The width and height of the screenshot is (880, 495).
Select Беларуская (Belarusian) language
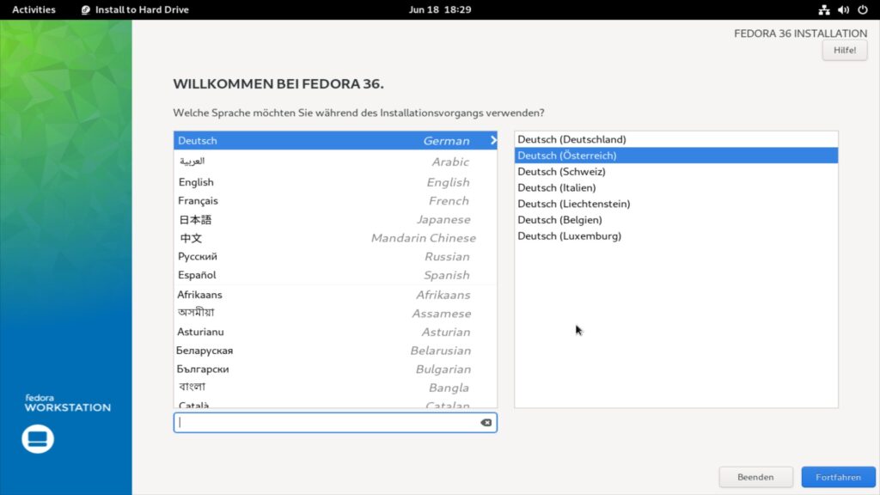point(335,351)
